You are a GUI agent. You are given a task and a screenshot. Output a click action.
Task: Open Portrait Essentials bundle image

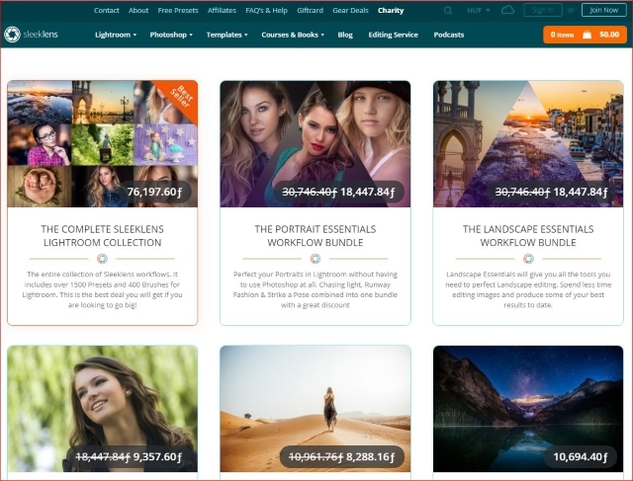[316, 144]
